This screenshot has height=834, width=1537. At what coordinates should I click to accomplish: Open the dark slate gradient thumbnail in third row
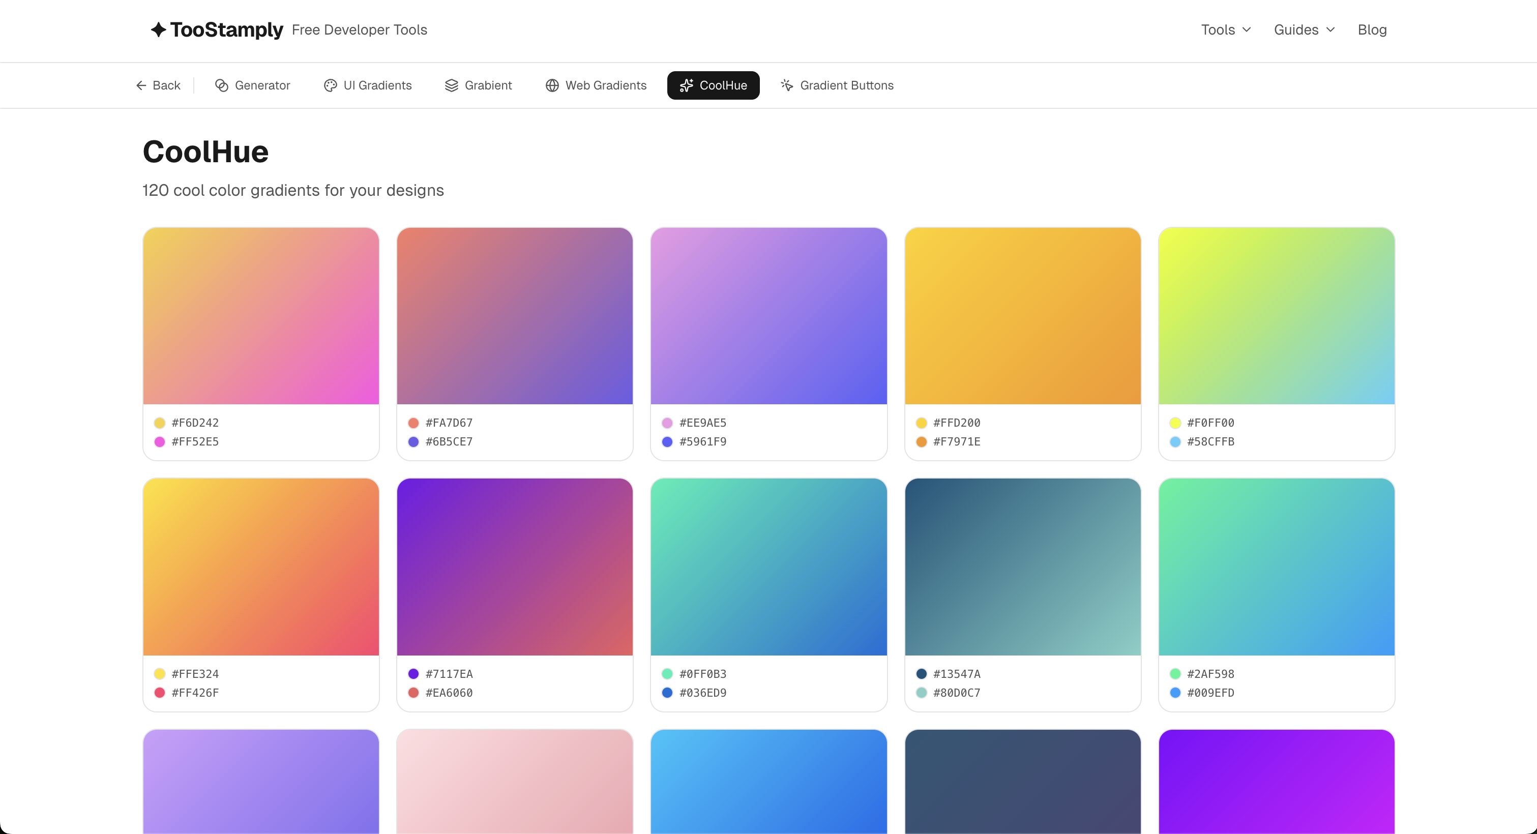(x=1023, y=782)
